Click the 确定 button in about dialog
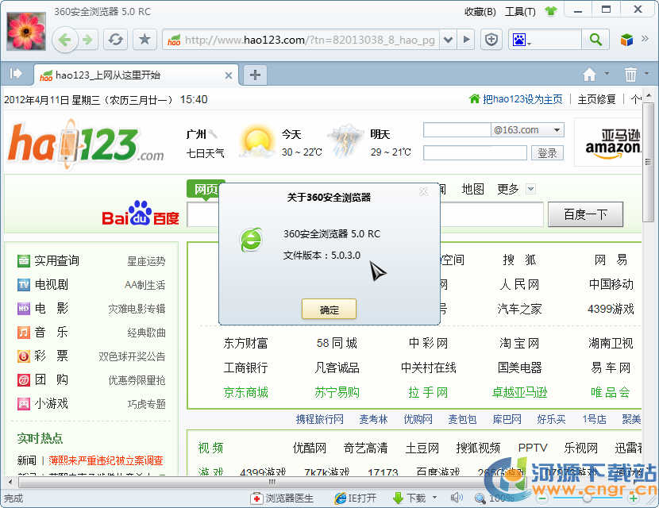The image size is (659, 508). [x=329, y=310]
